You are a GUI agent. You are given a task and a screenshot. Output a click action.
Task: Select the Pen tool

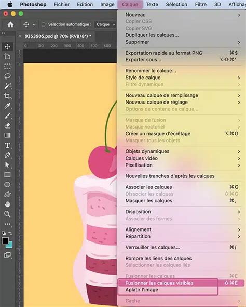coord(7,155)
